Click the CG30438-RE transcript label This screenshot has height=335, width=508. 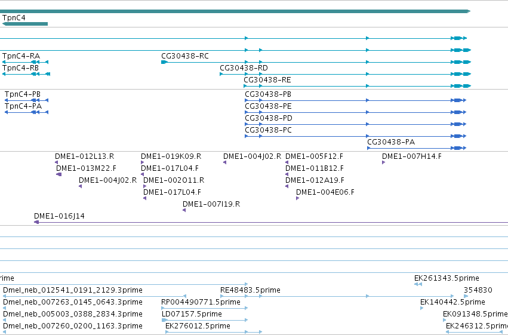tap(267, 80)
